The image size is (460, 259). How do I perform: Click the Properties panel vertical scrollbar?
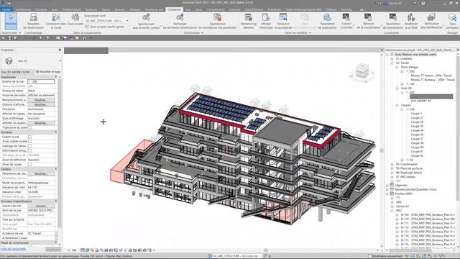point(60,153)
